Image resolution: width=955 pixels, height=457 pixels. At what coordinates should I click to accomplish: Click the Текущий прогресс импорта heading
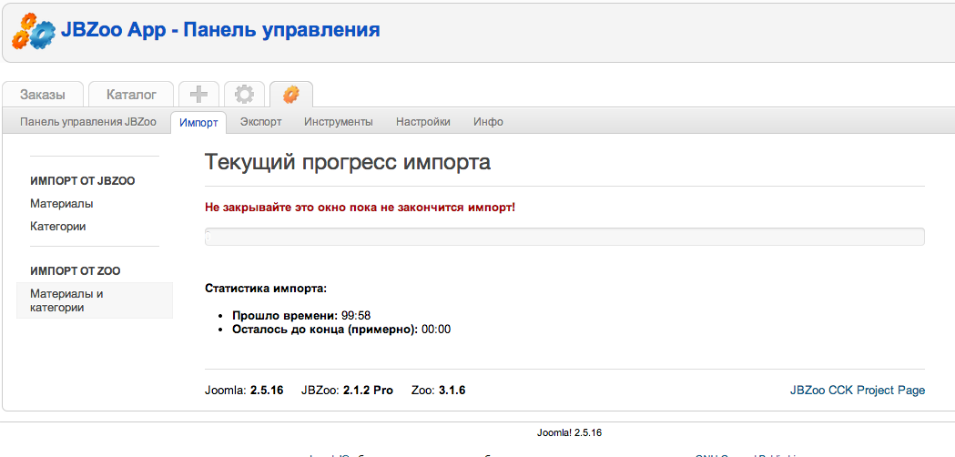point(348,163)
